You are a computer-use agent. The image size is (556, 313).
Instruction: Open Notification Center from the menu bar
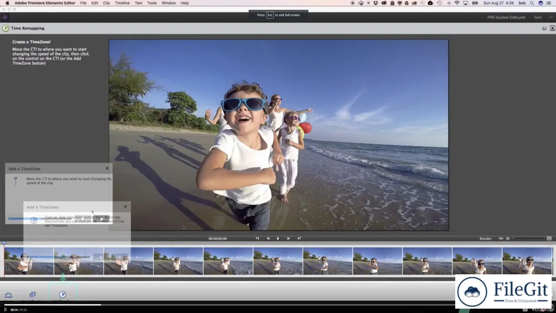point(549,3)
